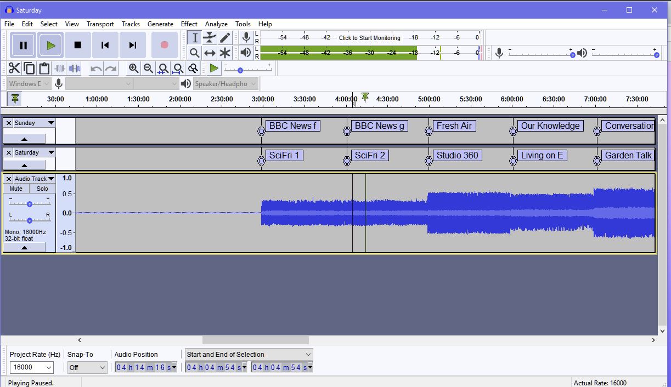Open the Speaker/Headphones output device dropdown
The width and height of the screenshot is (671, 387).
point(225,83)
